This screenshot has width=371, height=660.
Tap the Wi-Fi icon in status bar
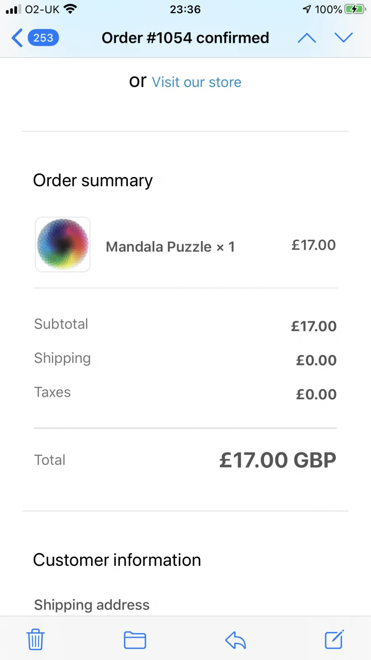click(70, 9)
